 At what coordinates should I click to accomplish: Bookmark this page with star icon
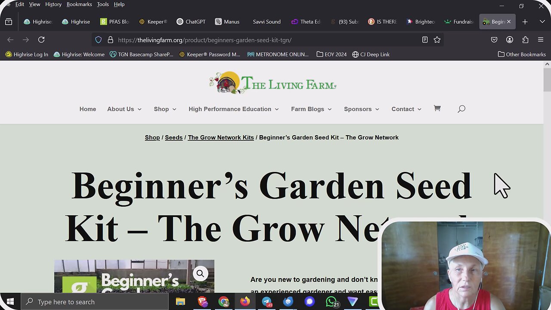tap(437, 40)
